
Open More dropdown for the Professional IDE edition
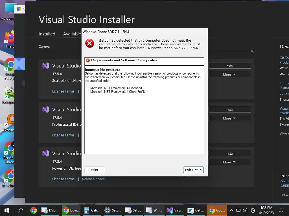[x=230, y=118]
